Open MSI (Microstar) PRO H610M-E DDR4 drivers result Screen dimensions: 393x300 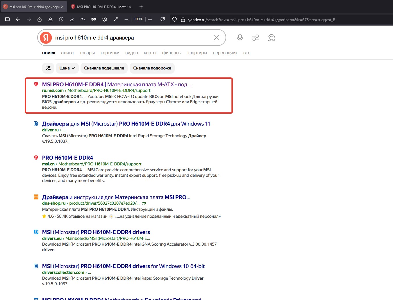click(96, 232)
